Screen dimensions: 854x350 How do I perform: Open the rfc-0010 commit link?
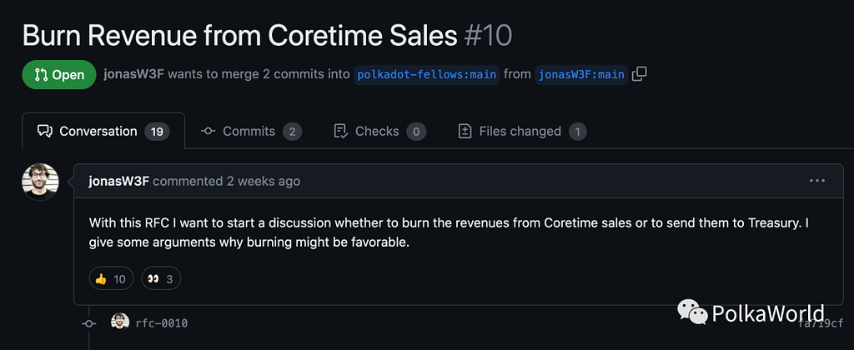(x=162, y=323)
